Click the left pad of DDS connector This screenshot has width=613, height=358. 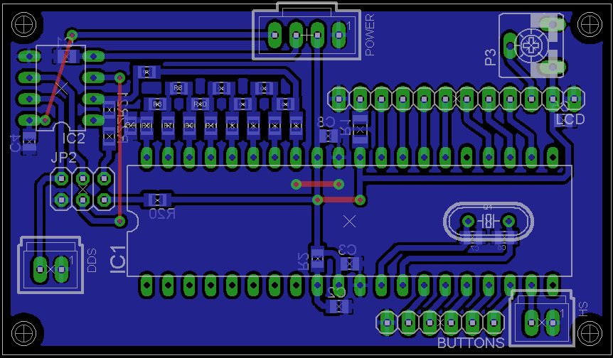pyautogui.click(x=40, y=269)
